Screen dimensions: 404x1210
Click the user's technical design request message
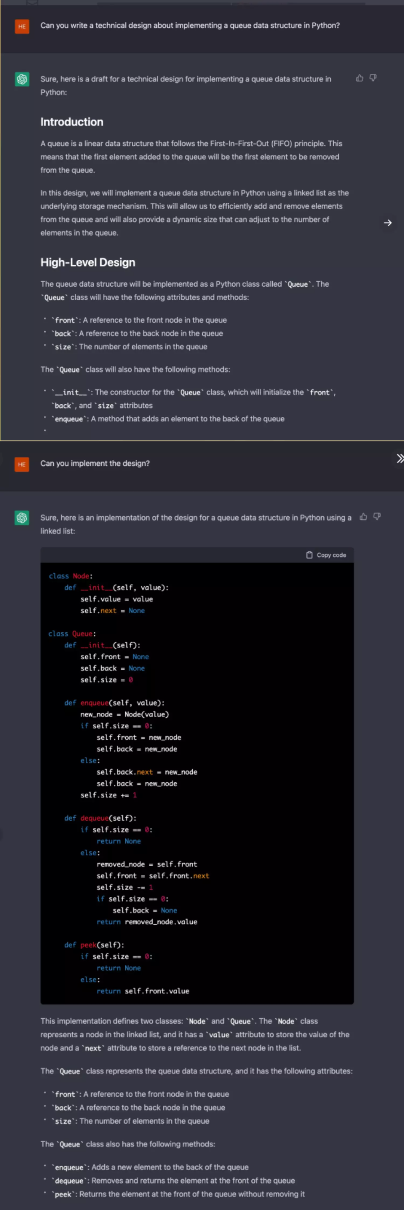pyautogui.click(x=190, y=25)
